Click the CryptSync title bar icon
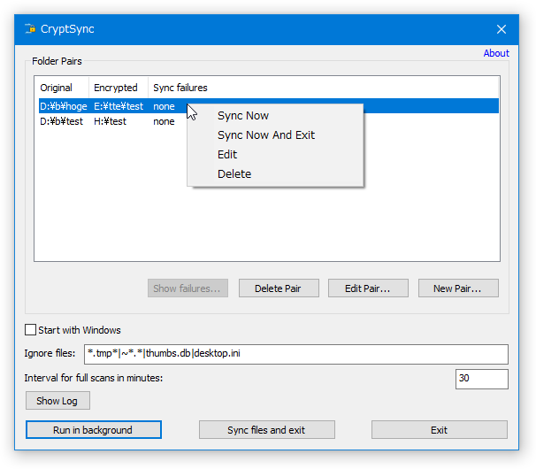Viewport: 536px width, 469px height. pos(30,28)
